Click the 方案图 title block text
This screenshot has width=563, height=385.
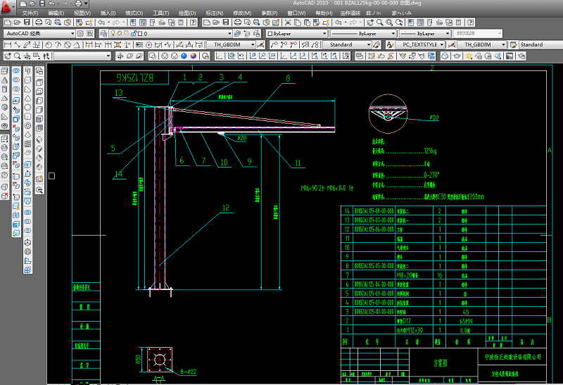tap(441, 363)
